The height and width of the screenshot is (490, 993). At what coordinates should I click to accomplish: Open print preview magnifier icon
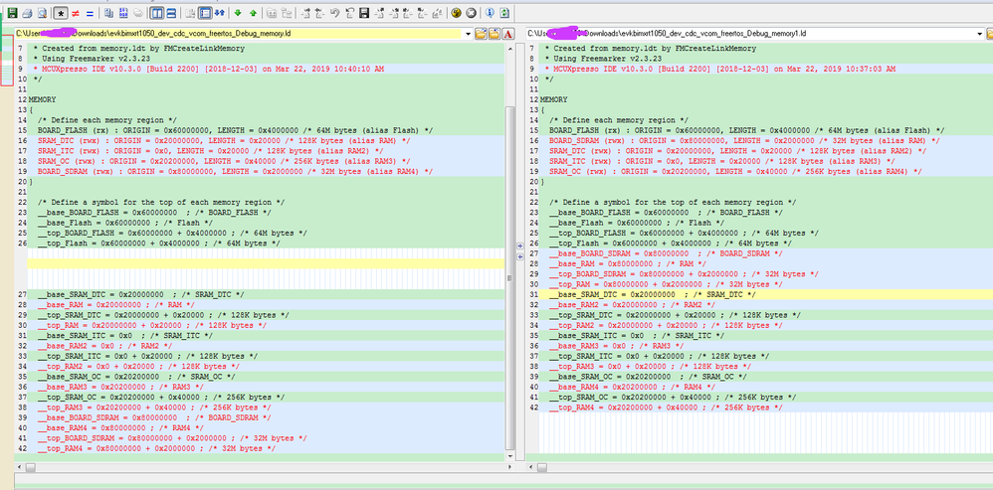(43, 13)
